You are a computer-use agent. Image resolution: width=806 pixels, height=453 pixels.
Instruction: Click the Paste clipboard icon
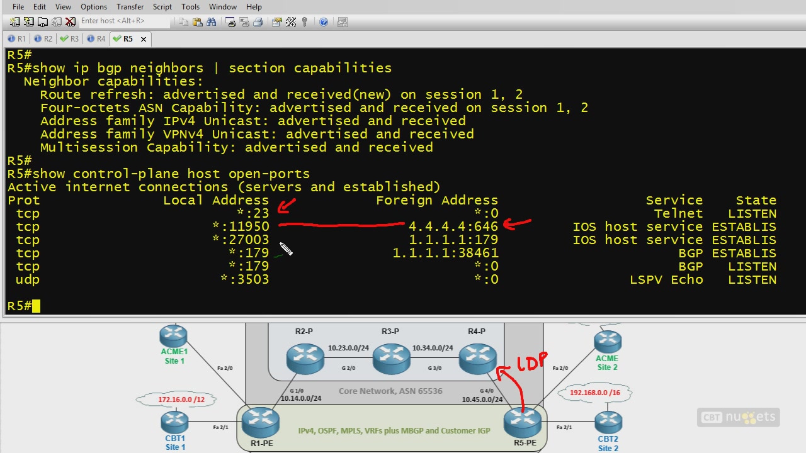tap(198, 22)
